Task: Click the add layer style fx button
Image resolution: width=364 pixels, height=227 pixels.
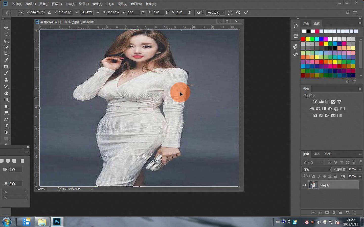Action: (320, 213)
